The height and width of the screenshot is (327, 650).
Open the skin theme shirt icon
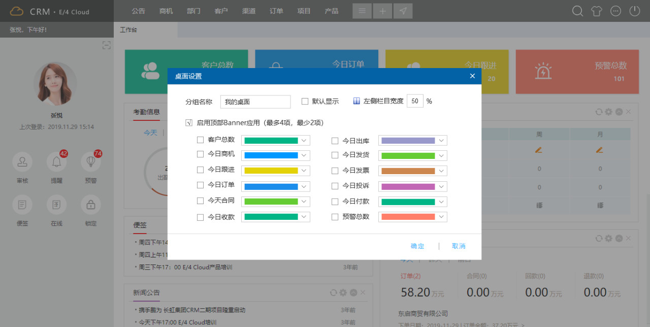pyautogui.click(x=597, y=11)
